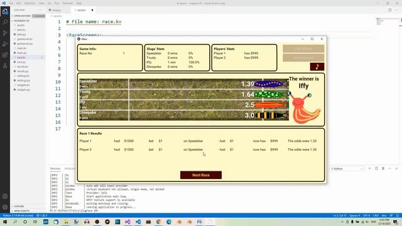This screenshot has width=402, height=226.
Task: Open settings.kv in the Explorer
Action: 23,76
